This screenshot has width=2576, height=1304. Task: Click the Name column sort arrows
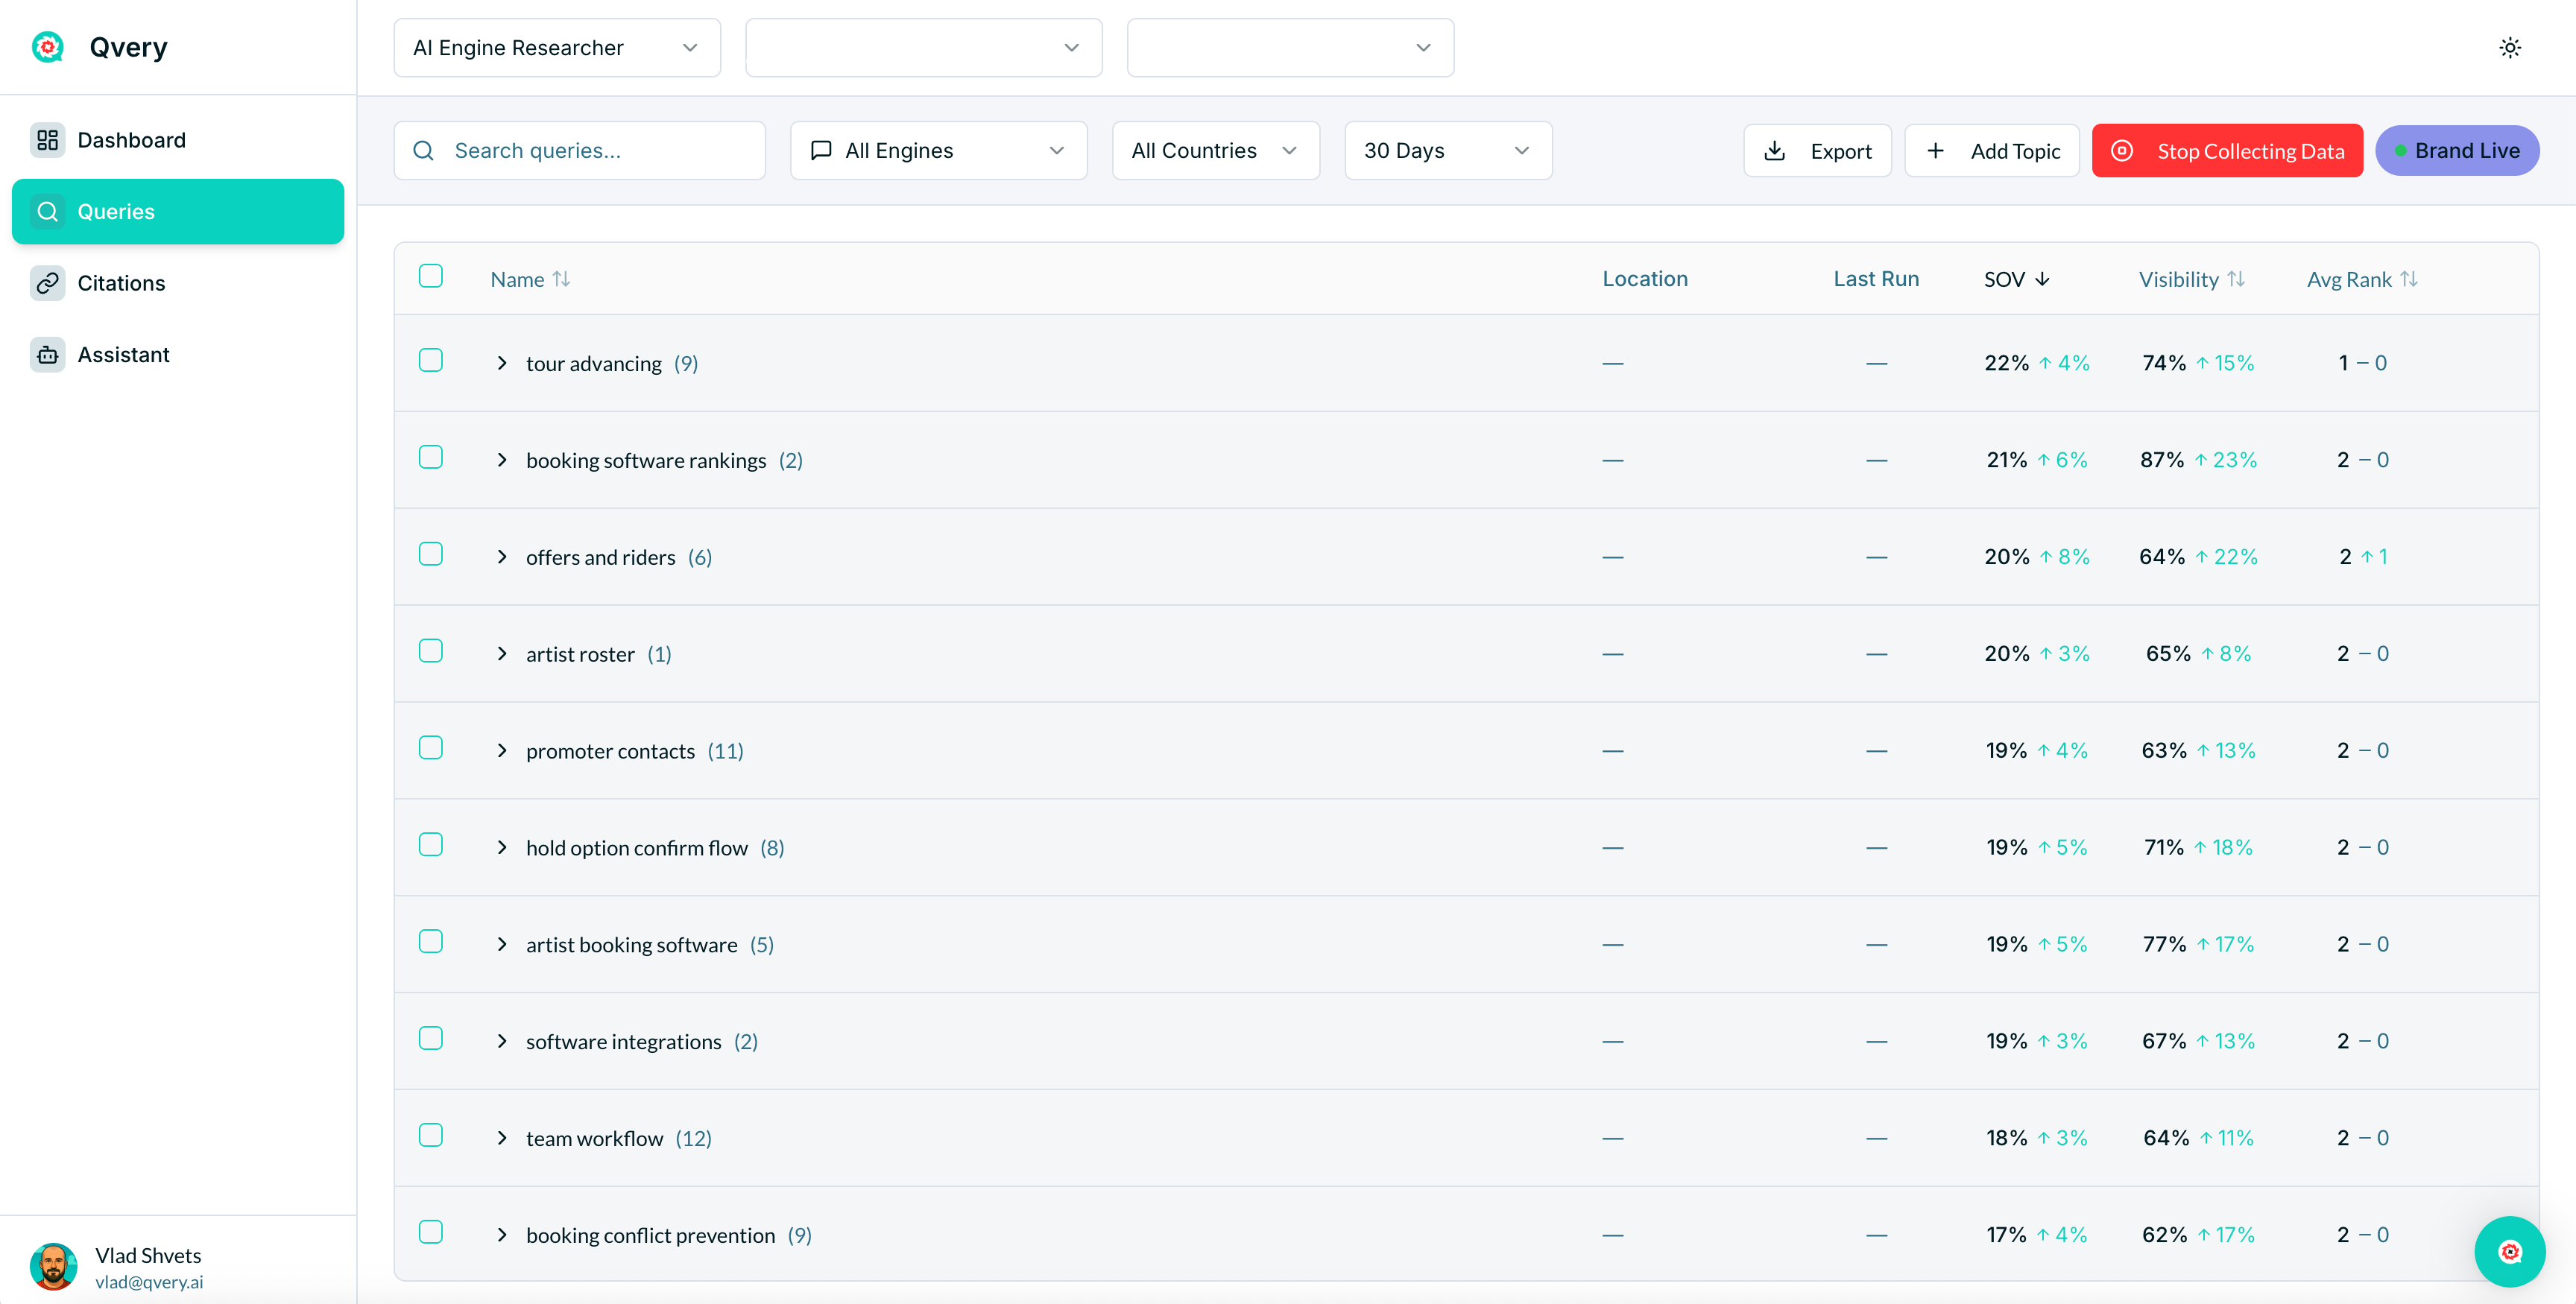click(561, 279)
